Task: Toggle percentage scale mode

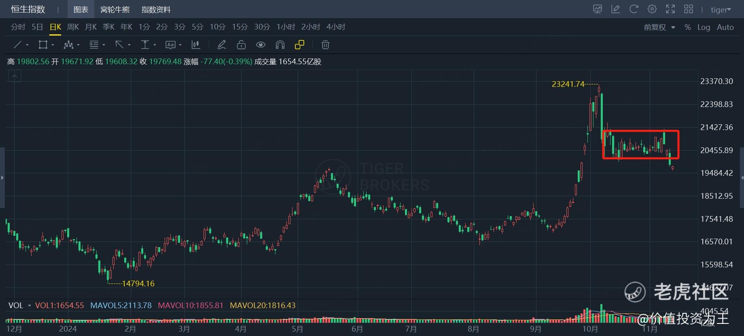Action: tap(687, 27)
